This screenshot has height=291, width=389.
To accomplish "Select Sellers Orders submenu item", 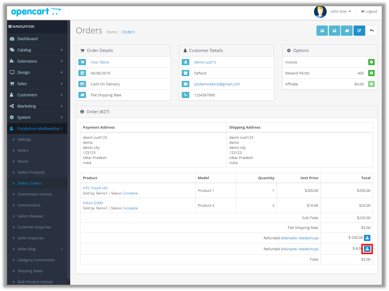I will 37,183.
